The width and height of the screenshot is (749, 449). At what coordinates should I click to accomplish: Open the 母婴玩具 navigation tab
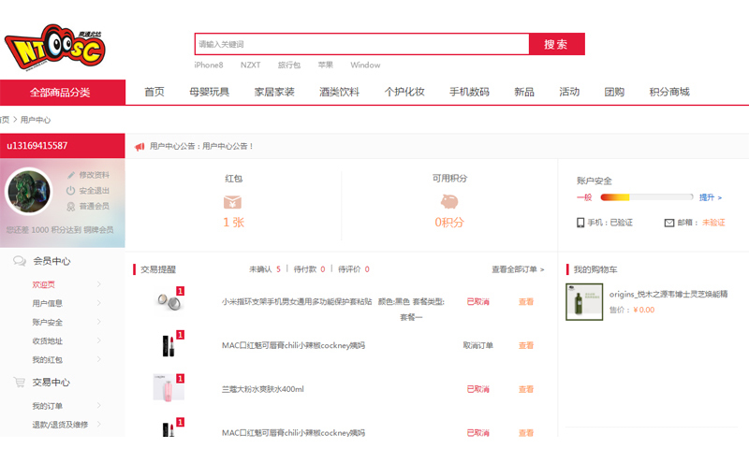(x=209, y=92)
